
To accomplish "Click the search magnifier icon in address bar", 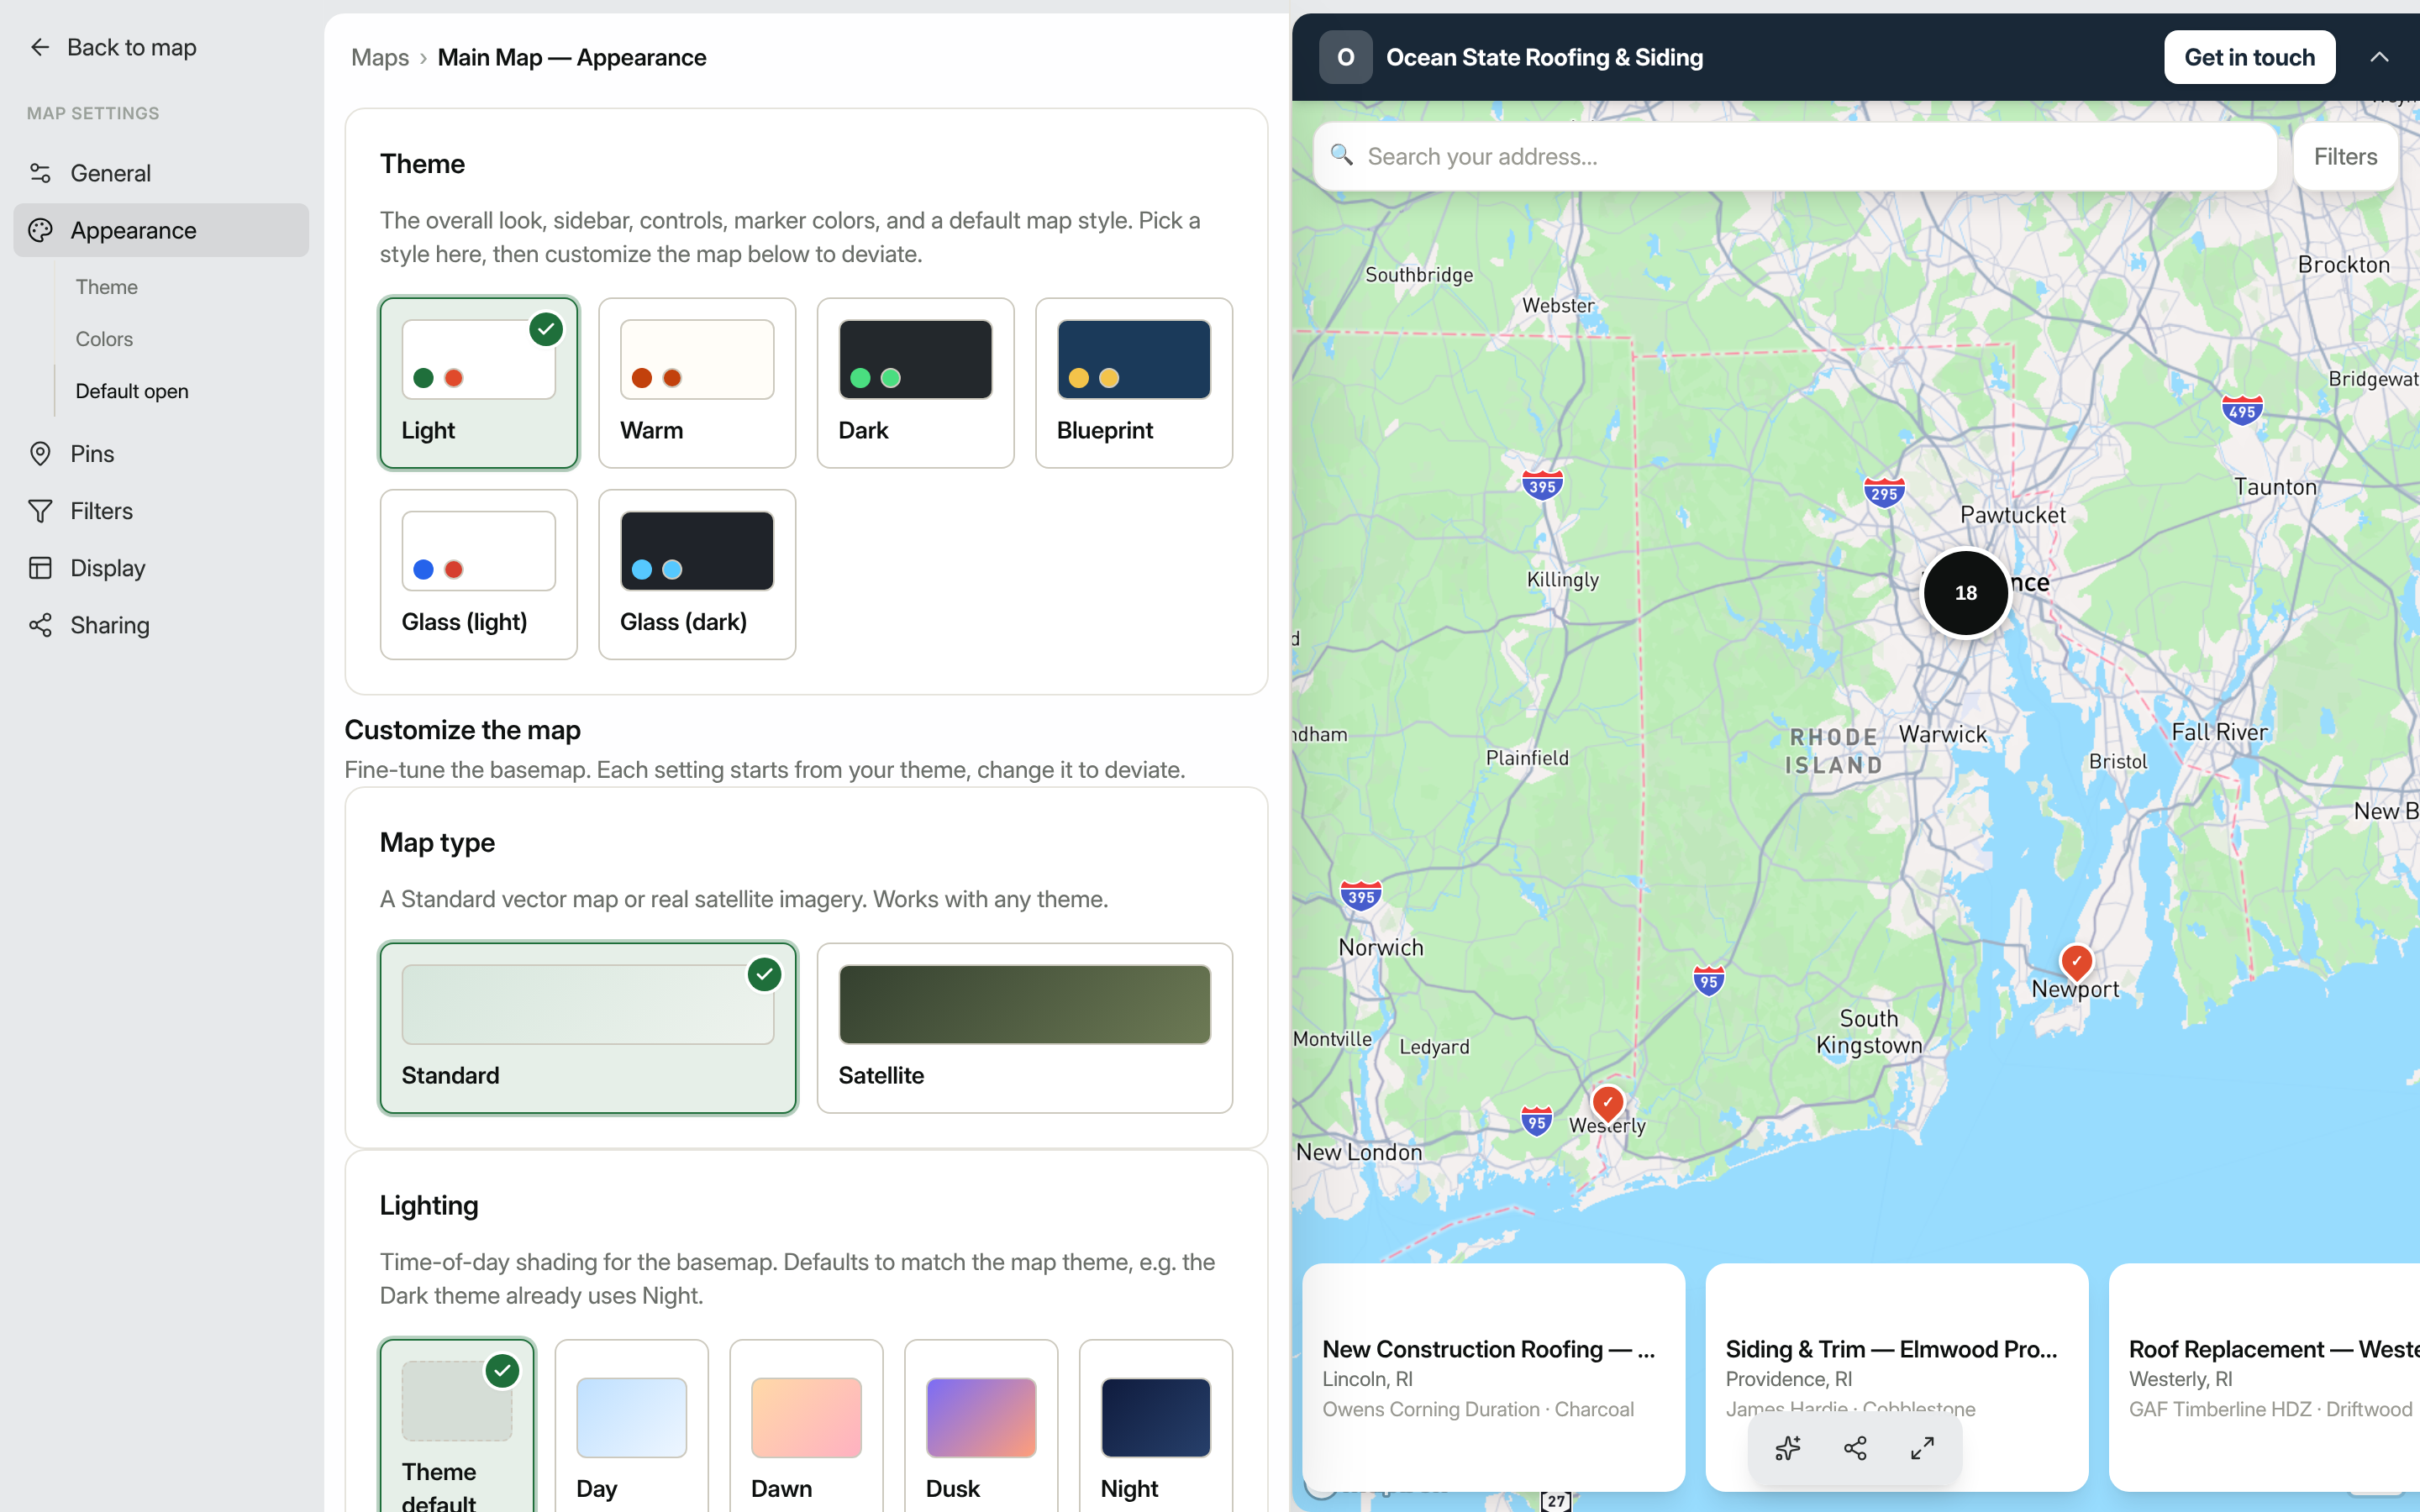I will point(1342,155).
